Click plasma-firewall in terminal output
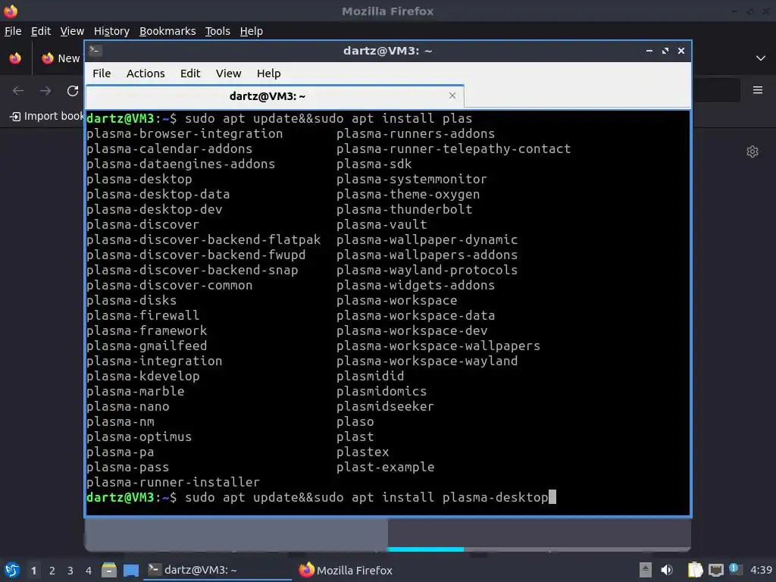This screenshot has width=776, height=582. [x=142, y=315]
